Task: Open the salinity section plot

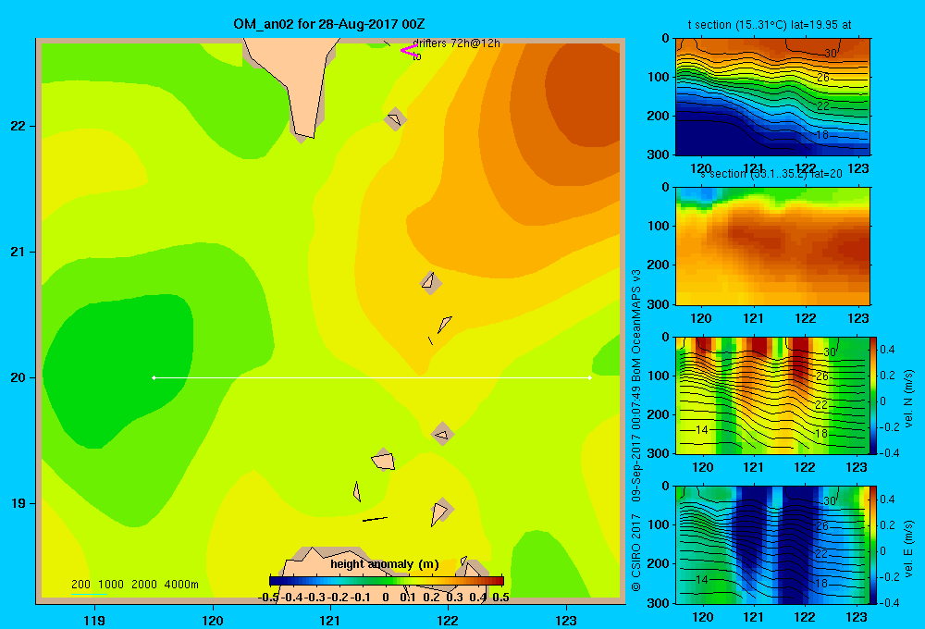Action: (772, 246)
